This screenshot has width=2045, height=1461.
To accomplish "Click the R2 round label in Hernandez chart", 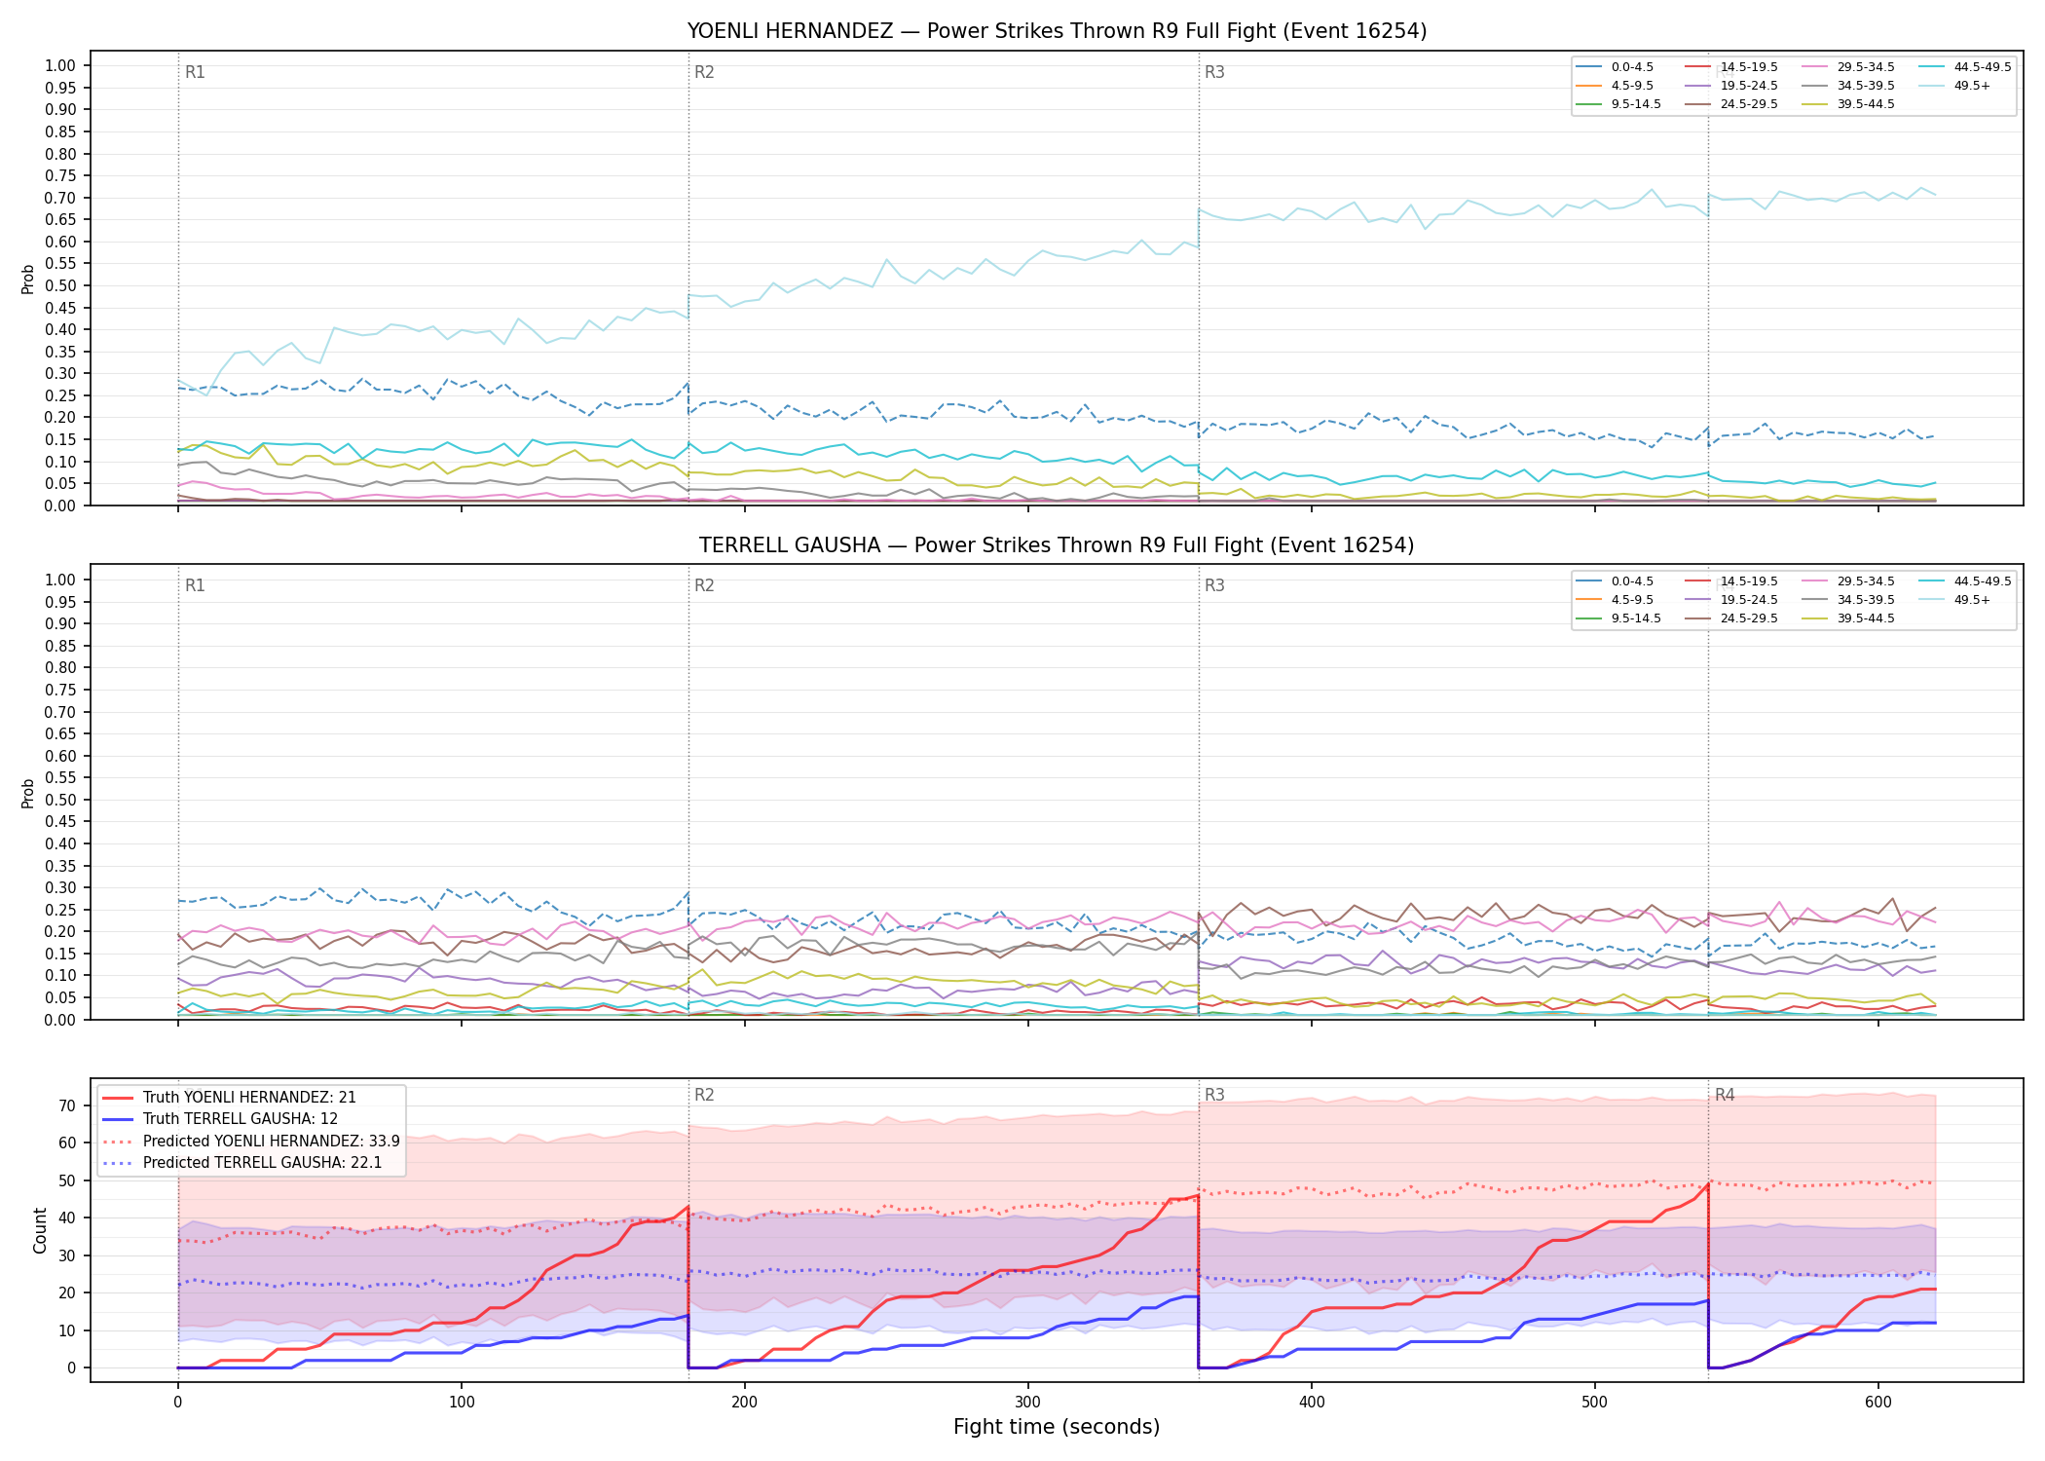I will coord(704,73).
